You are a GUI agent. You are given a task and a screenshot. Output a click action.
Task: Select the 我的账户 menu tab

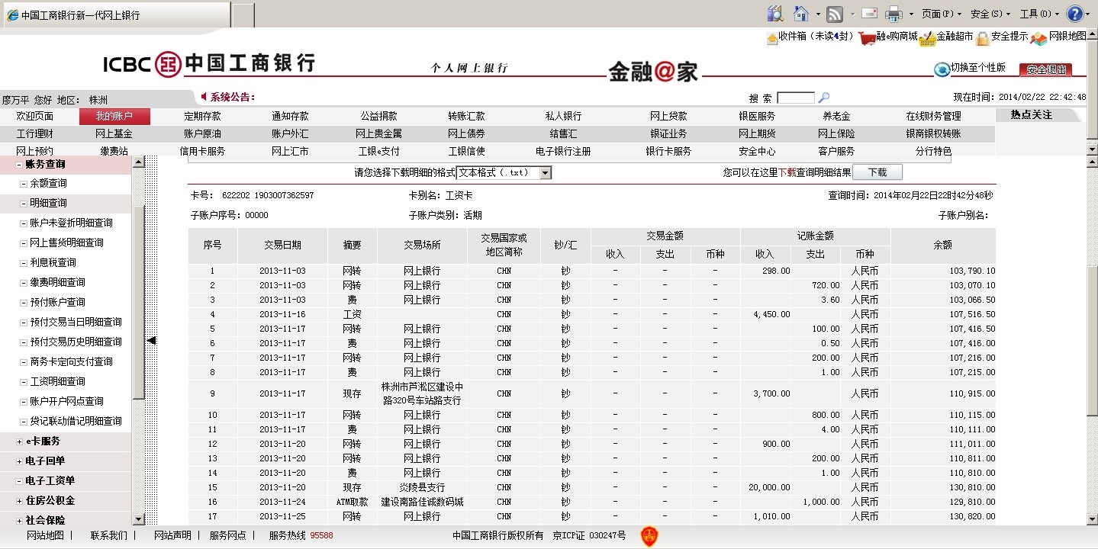[114, 117]
